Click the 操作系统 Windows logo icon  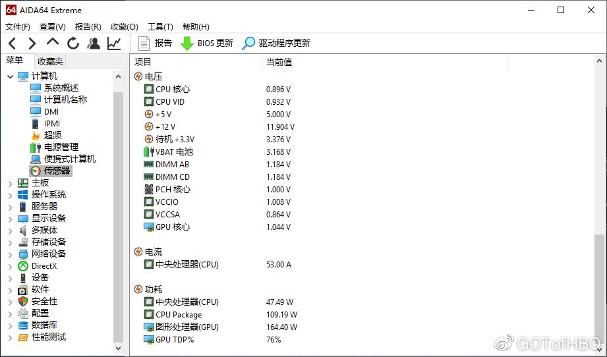click(23, 194)
